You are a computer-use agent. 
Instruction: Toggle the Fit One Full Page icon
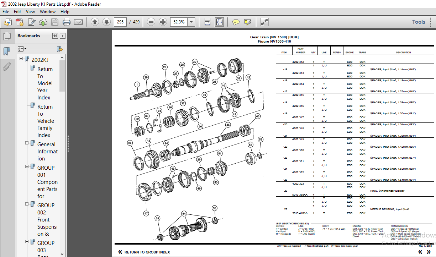coord(219,22)
